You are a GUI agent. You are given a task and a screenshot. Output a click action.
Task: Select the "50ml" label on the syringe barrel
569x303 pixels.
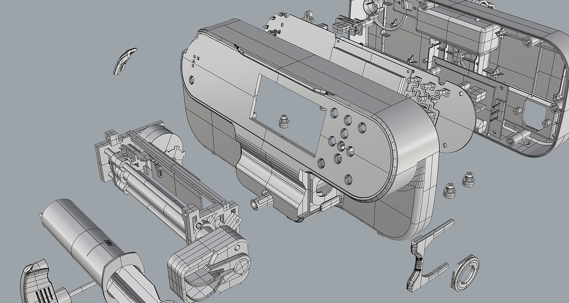click(109, 243)
